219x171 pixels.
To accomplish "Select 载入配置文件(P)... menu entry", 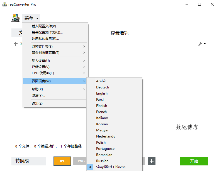I will pyautogui.click(x=55, y=26).
